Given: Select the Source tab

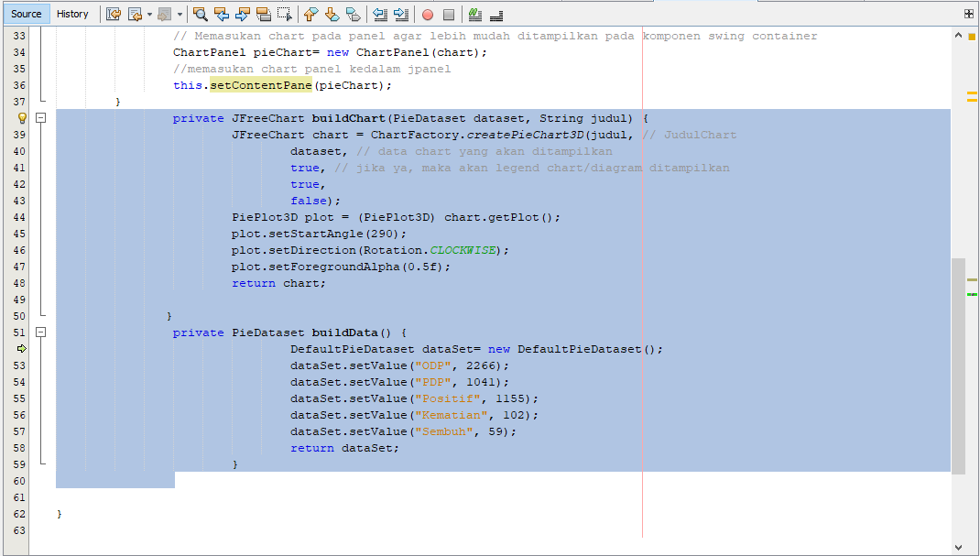Looking at the screenshot, I should (x=26, y=13).
